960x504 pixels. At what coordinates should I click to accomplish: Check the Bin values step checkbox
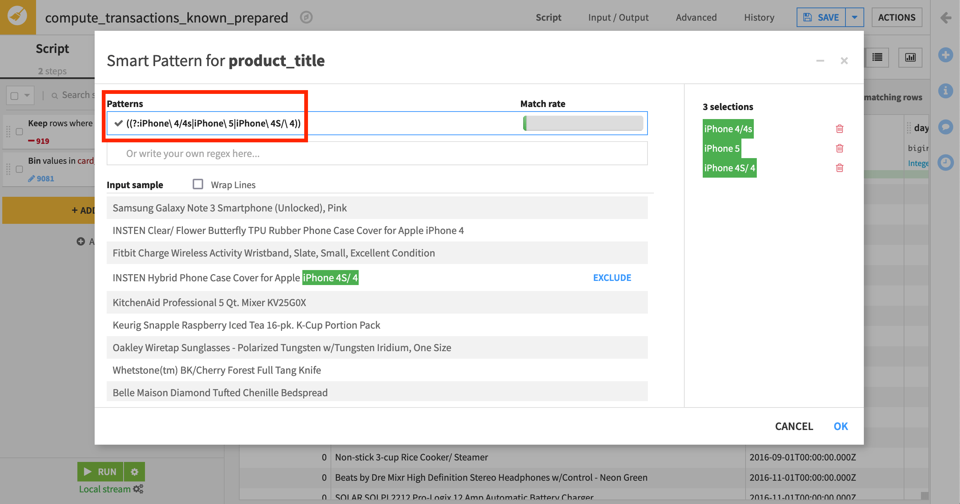click(x=19, y=169)
